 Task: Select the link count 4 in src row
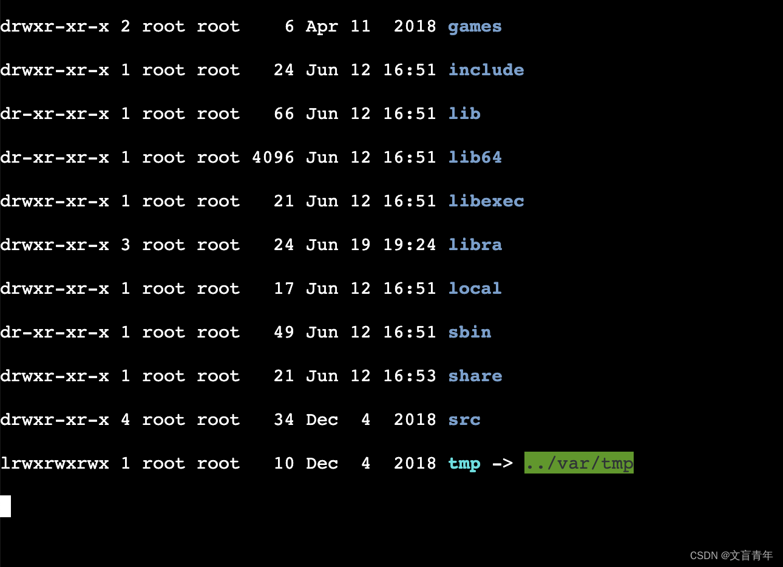[126, 419]
